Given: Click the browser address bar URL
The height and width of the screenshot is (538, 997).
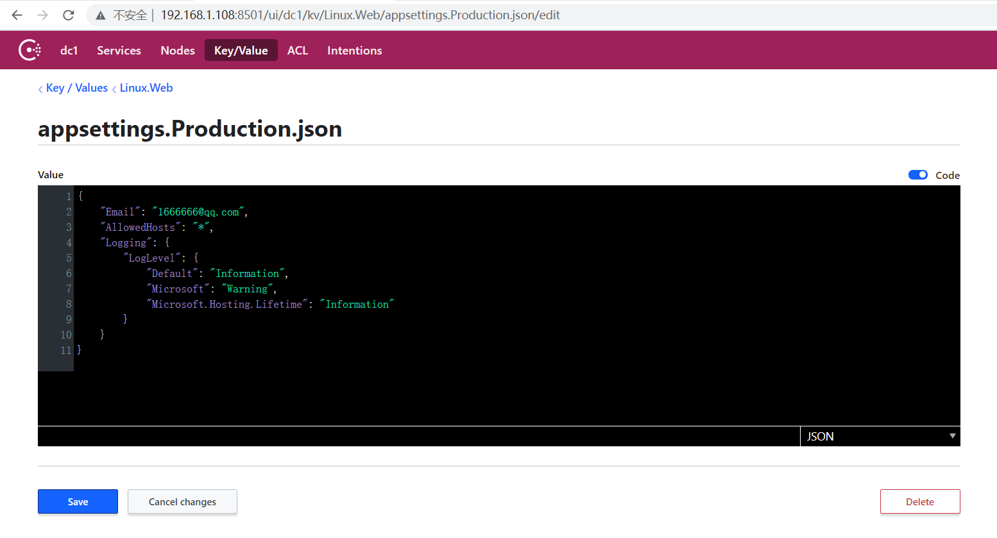Looking at the screenshot, I should click(x=361, y=15).
